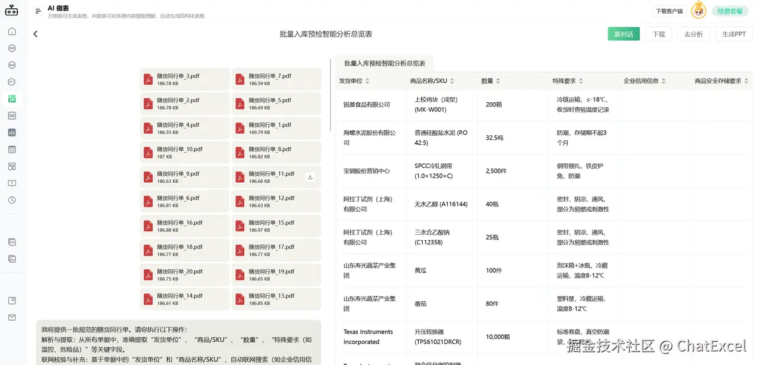Open the clock history icon in the sidebar
757x365 pixels.
click(x=12, y=200)
